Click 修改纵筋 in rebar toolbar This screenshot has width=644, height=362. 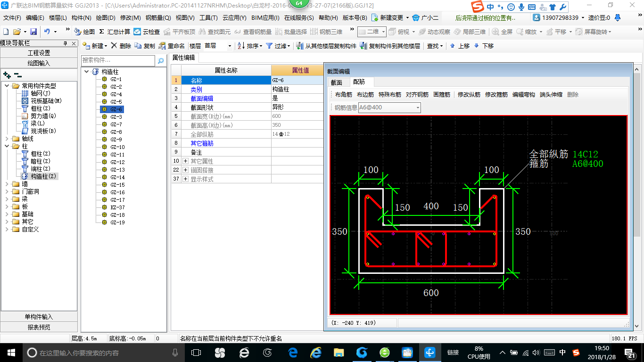(x=469, y=95)
